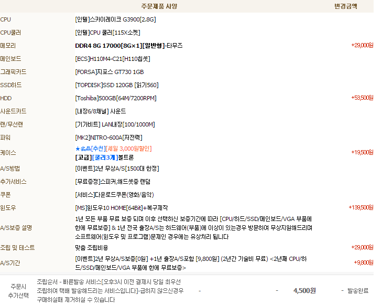Click the Windows '+139,500원' price
Screen dimensions: 382x305
(x=361, y=207)
